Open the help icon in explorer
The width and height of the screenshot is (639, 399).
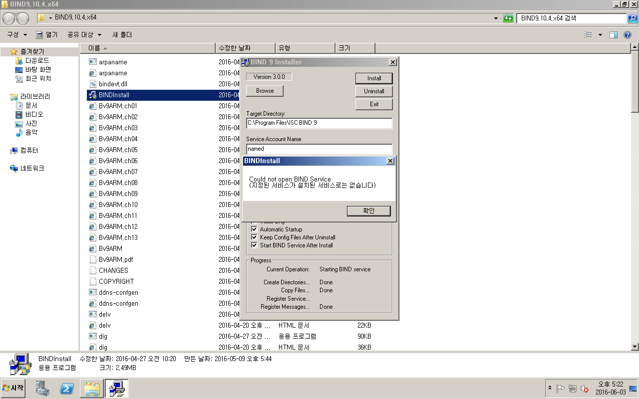point(628,35)
